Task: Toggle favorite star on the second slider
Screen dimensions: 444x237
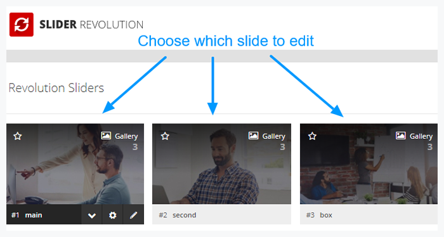Action: (x=165, y=136)
